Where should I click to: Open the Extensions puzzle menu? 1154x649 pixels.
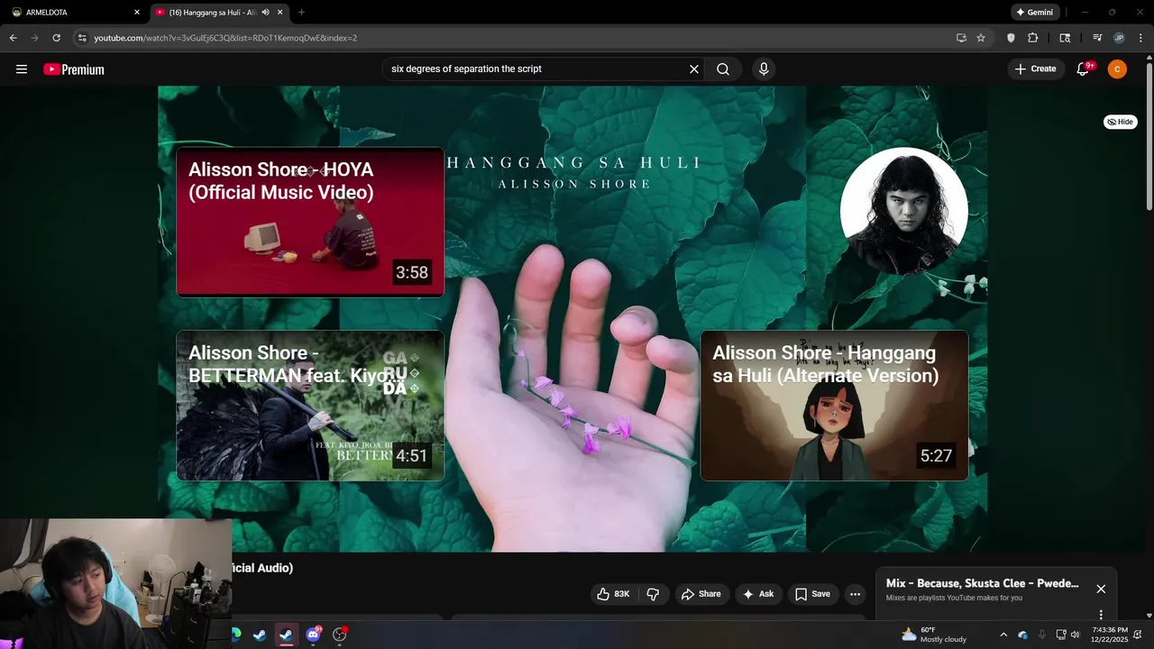pos(1033,38)
